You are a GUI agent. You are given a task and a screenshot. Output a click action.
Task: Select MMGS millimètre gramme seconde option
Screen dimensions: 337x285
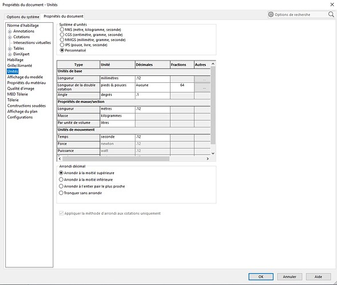pyautogui.click(x=62, y=40)
